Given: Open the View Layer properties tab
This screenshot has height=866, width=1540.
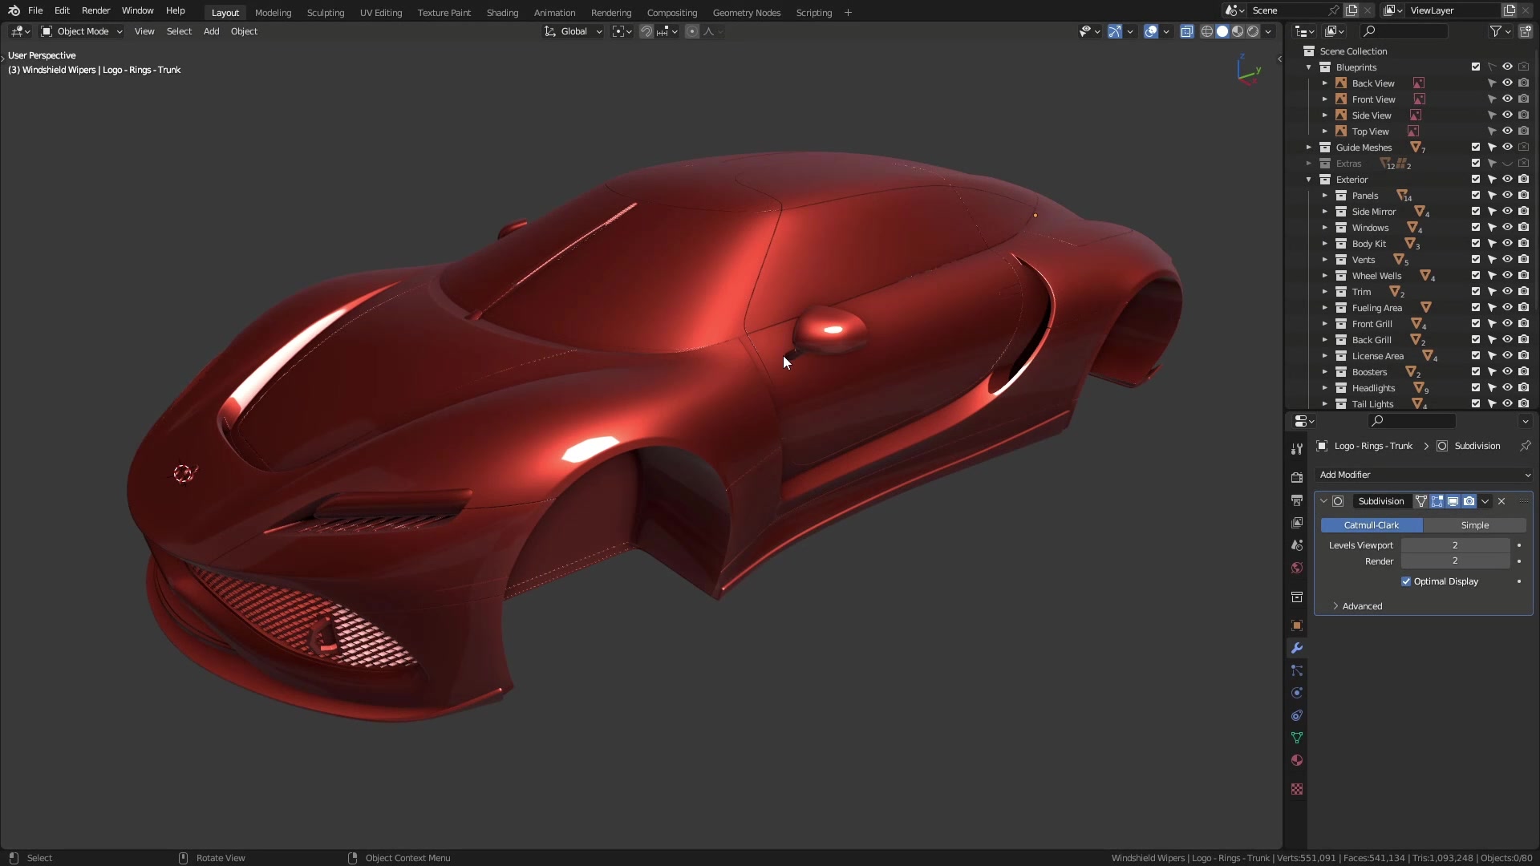Looking at the screenshot, I should [x=1297, y=523].
